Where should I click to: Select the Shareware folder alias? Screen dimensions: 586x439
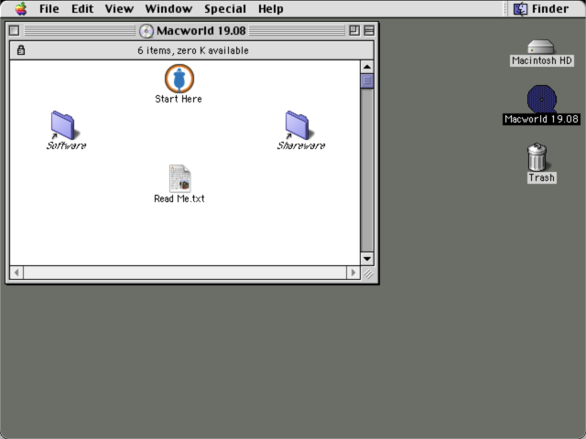[298, 125]
